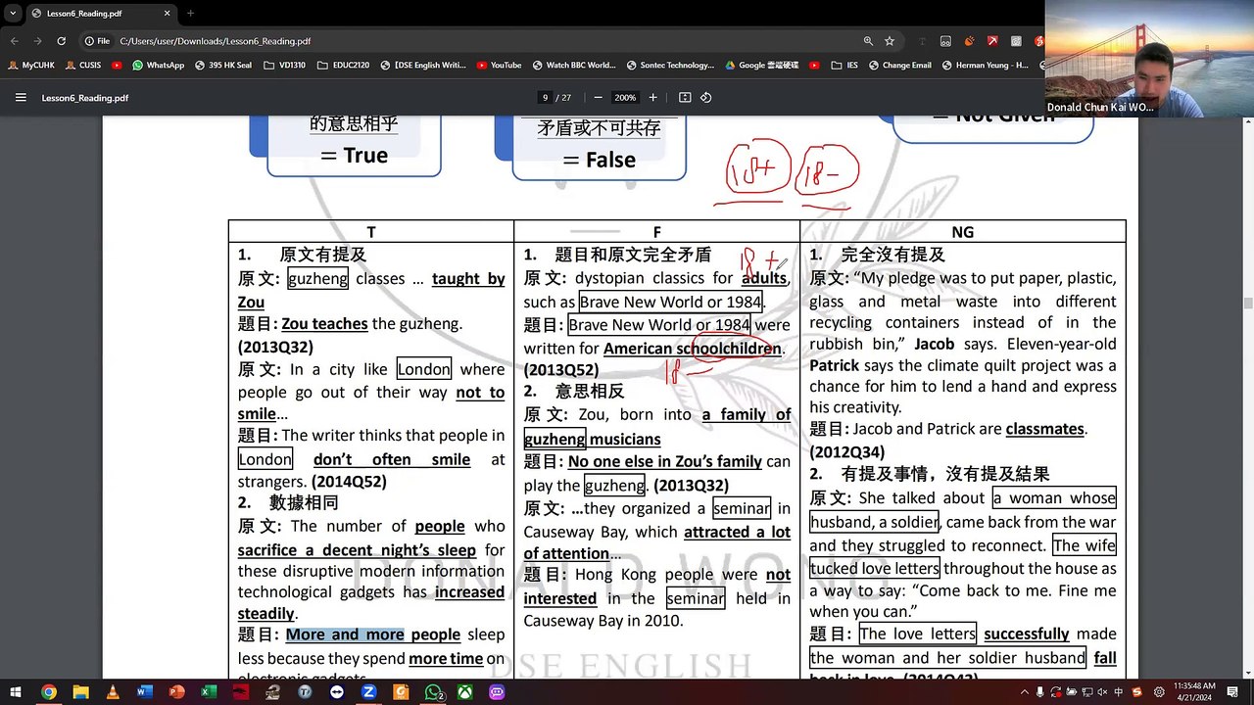Open Xbox app from the taskbar
Screen dimensions: 1254x705
[465, 692]
